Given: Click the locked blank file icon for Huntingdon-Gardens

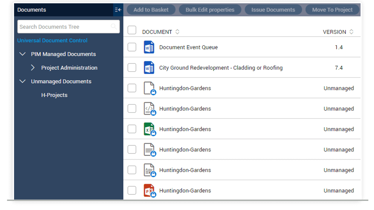Looking at the screenshot, I should (x=149, y=88).
